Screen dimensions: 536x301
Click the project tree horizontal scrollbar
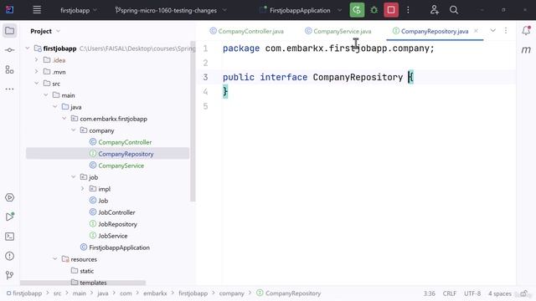(x=83, y=283)
